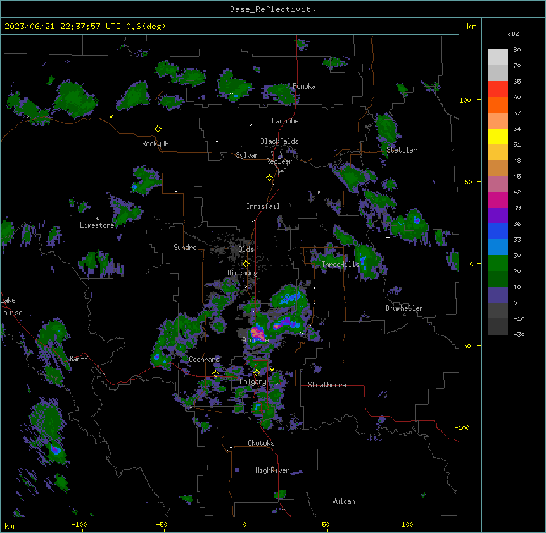
Task: Click the Didsbury city label
Action: click(243, 273)
